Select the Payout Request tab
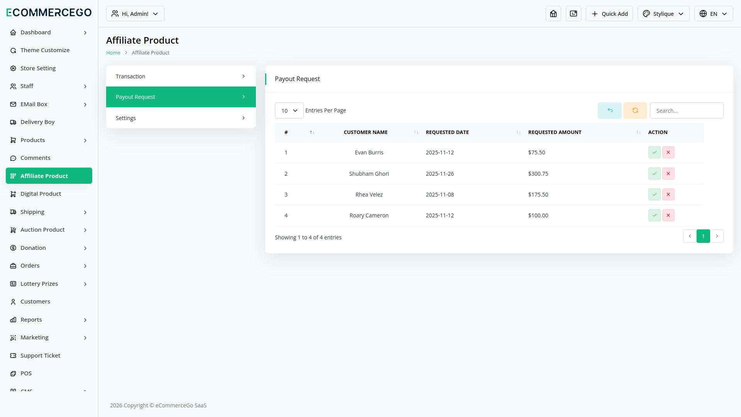741x417 pixels. click(181, 97)
